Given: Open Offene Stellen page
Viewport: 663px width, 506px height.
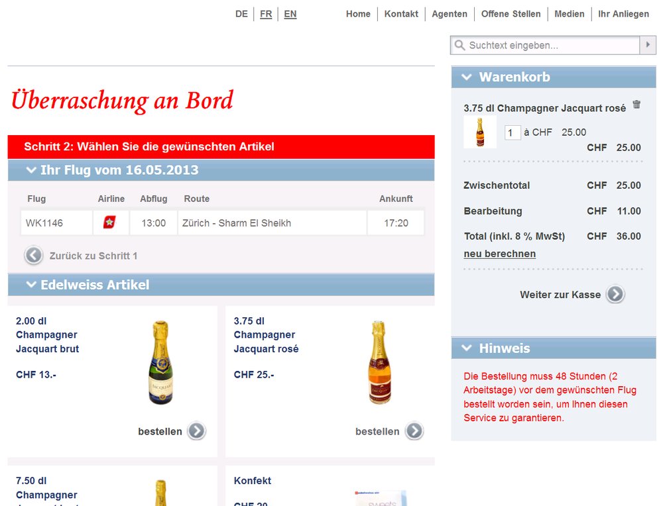Looking at the screenshot, I should coord(511,14).
